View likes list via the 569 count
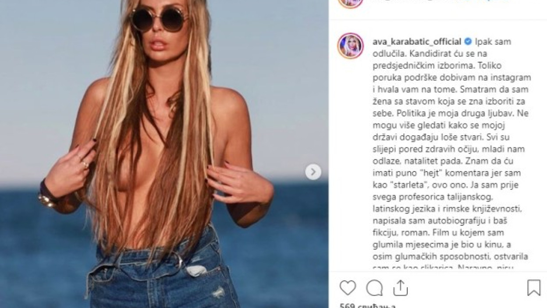 point(362,305)
